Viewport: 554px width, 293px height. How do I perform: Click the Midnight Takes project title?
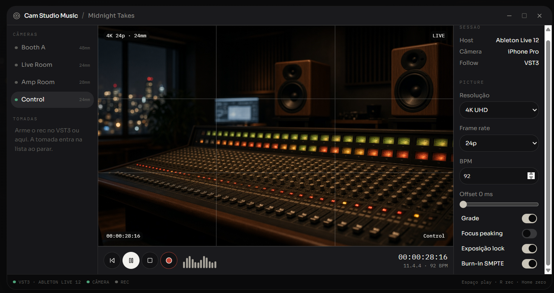pos(111,16)
